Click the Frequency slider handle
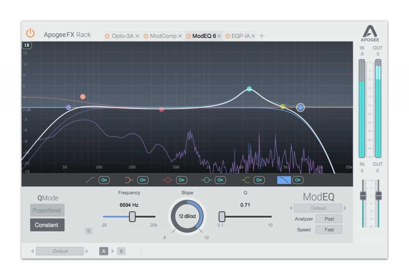 click(x=132, y=217)
